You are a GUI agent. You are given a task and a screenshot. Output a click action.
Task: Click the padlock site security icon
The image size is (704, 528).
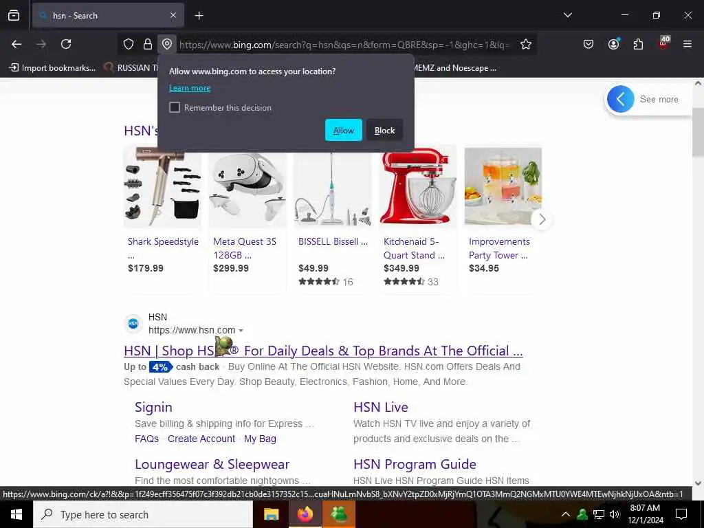(x=148, y=44)
